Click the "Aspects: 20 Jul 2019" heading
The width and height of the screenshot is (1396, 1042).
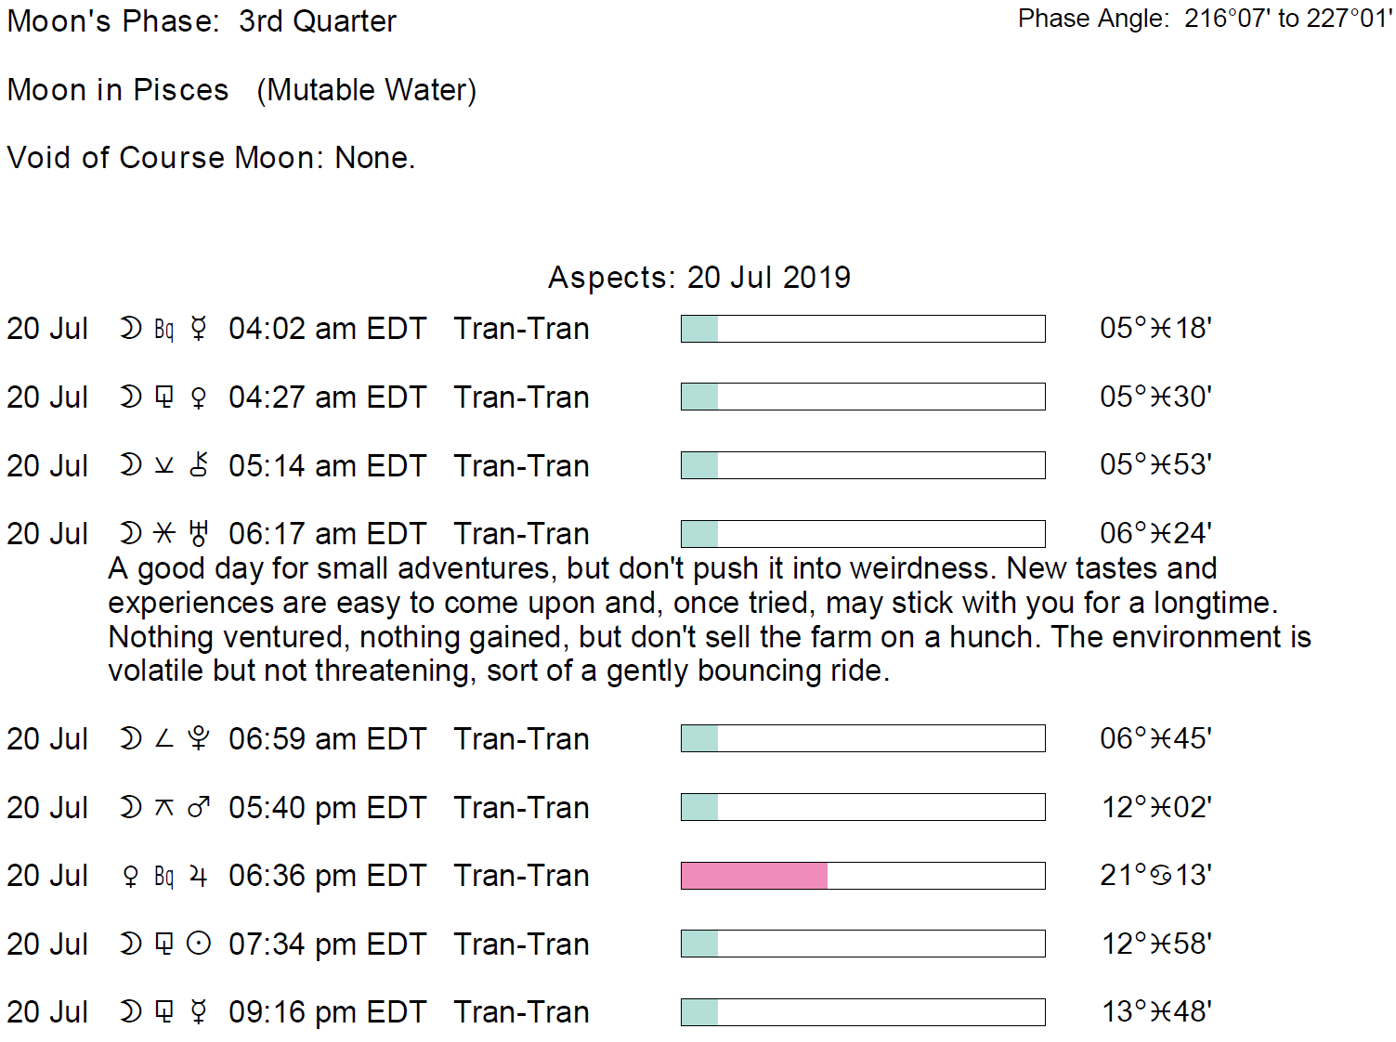[698, 278]
